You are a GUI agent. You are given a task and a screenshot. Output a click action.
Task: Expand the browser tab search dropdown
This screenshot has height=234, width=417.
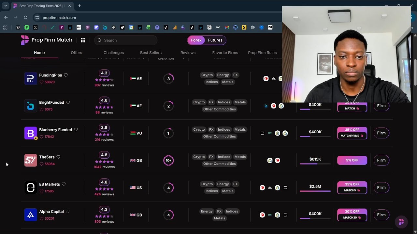(6, 6)
